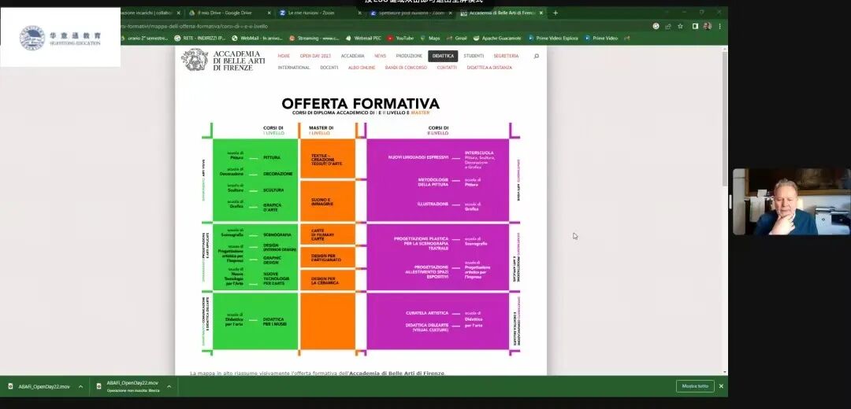Click the Mostra tutto downloads button

(695, 386)
